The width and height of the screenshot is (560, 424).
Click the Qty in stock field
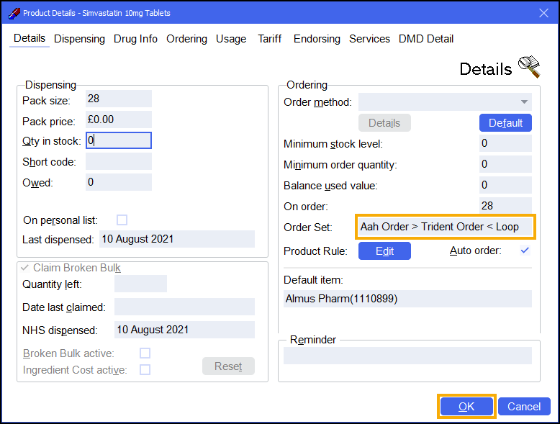[118, 141]
